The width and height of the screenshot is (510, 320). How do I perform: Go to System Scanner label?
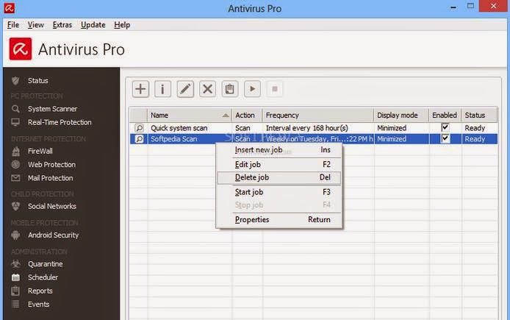point(52,109)
